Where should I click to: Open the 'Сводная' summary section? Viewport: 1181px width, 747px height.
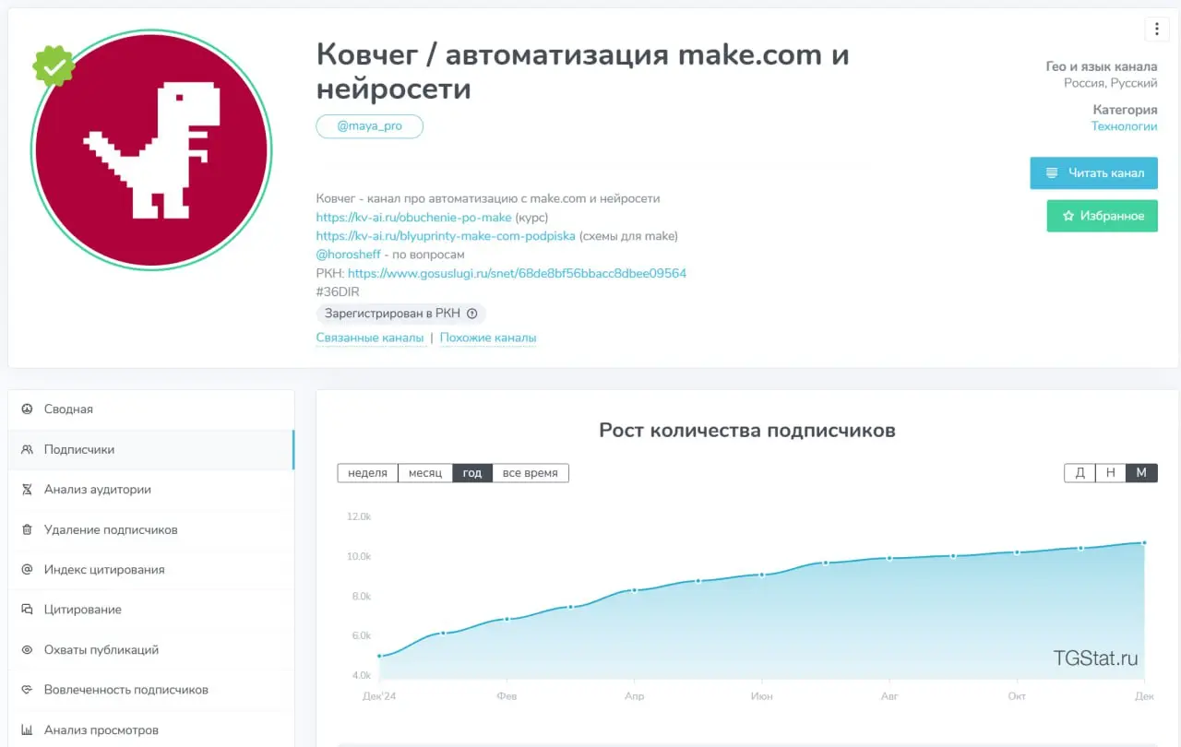pos(151,409)
